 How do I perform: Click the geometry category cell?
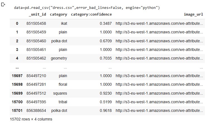click(x=59, y=58)
